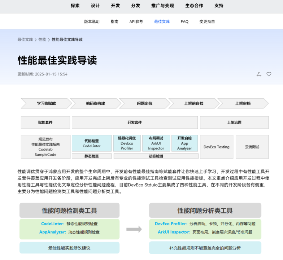Open the 支持 top menu
This screenshot has height=260, width=283.
(x=219, y=6)
